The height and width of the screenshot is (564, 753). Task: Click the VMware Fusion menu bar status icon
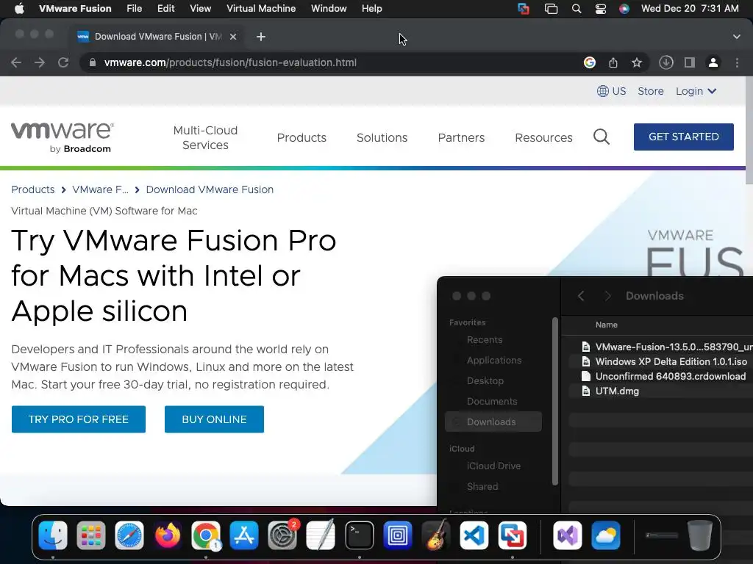point(524,9)
